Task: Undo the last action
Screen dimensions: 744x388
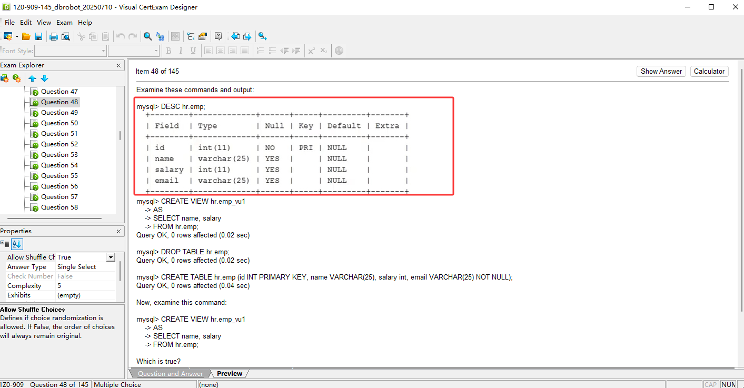Action: pyautogui.click(x=121, y=36)
